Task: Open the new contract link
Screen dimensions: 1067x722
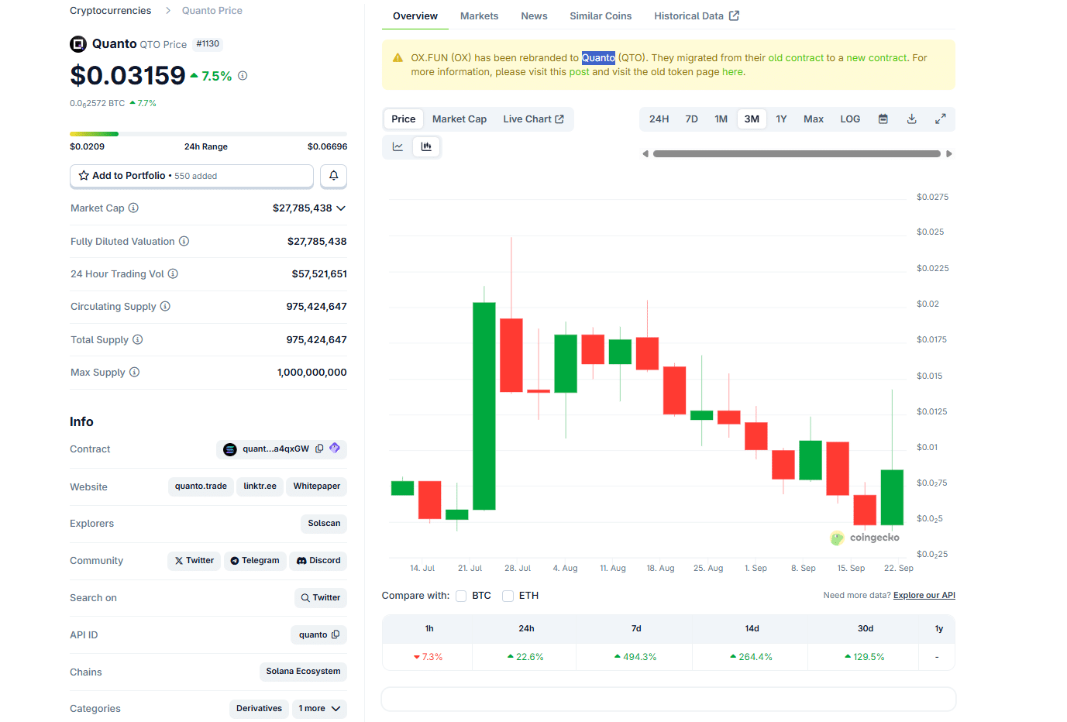Action: (876, 58)
